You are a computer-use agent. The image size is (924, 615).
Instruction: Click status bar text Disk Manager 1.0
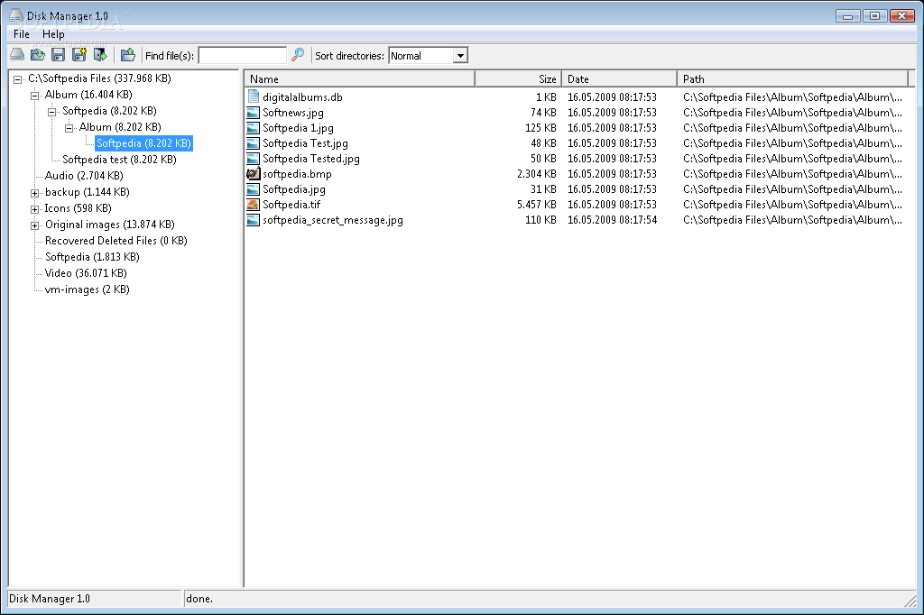point(50,599)
